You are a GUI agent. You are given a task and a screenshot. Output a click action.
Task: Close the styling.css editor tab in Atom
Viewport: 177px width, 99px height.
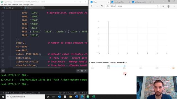point(43,8)
